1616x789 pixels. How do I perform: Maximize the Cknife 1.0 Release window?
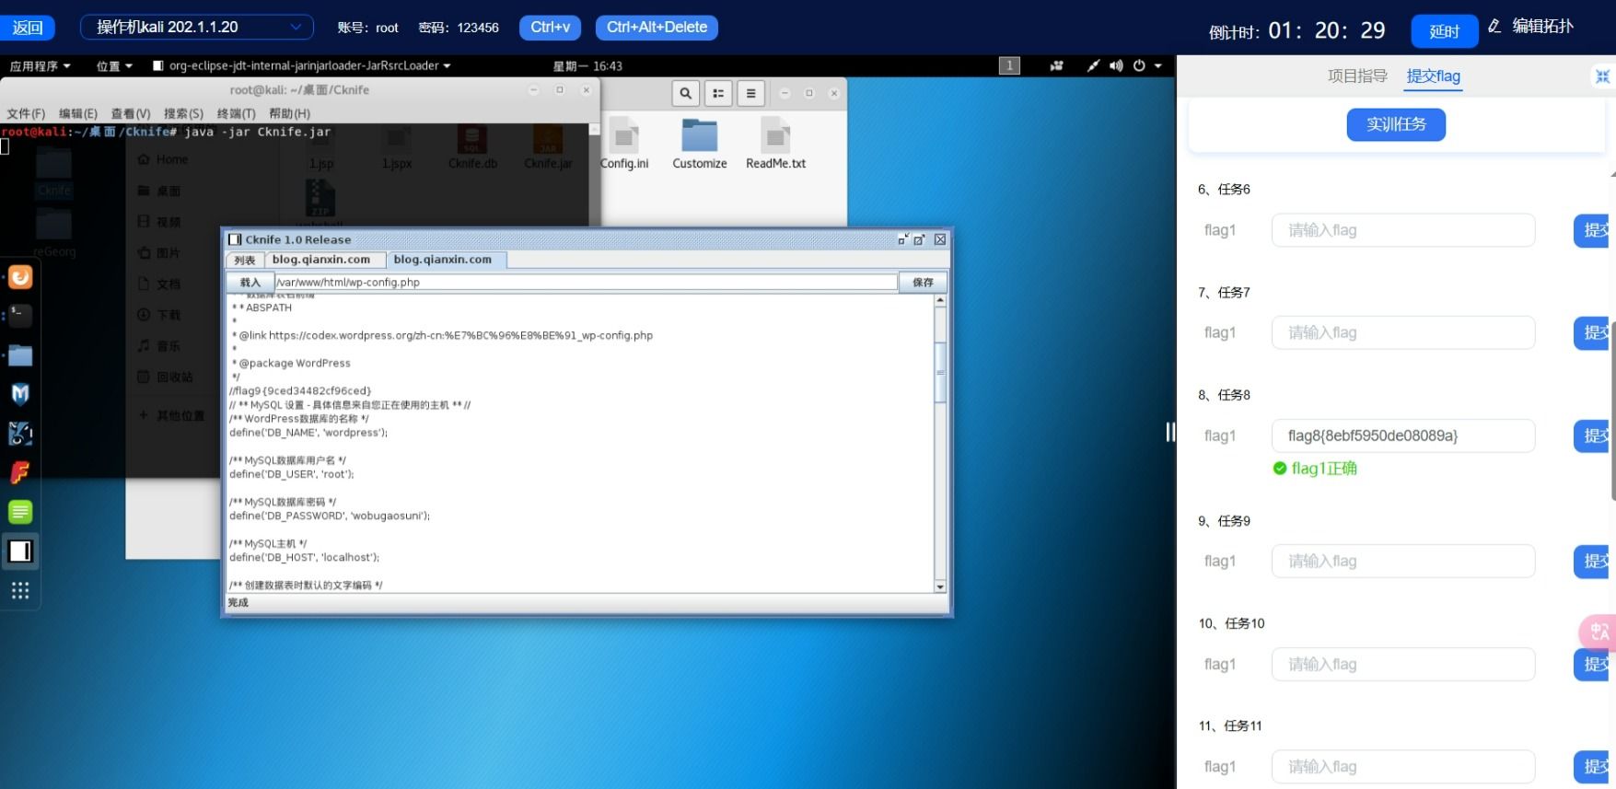[919, 239]
